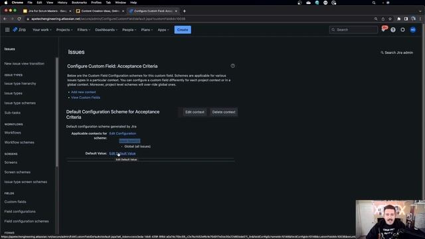Open the user profile avatar
This screenshot has width=425, height=239.
pyautogui.click(x=413, y=30)
